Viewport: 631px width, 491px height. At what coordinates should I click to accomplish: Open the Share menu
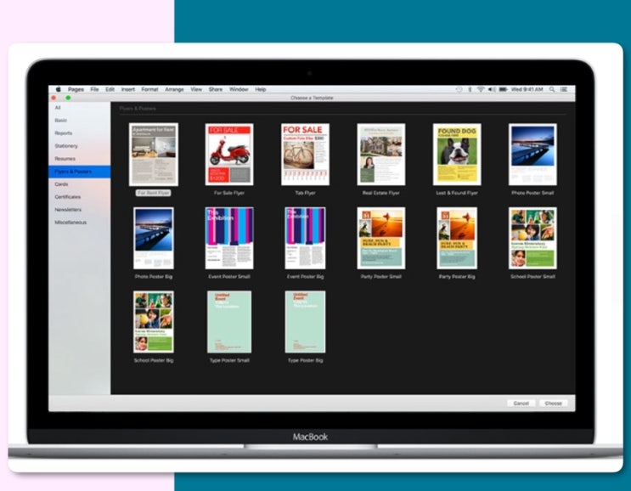tap(216, 89)
